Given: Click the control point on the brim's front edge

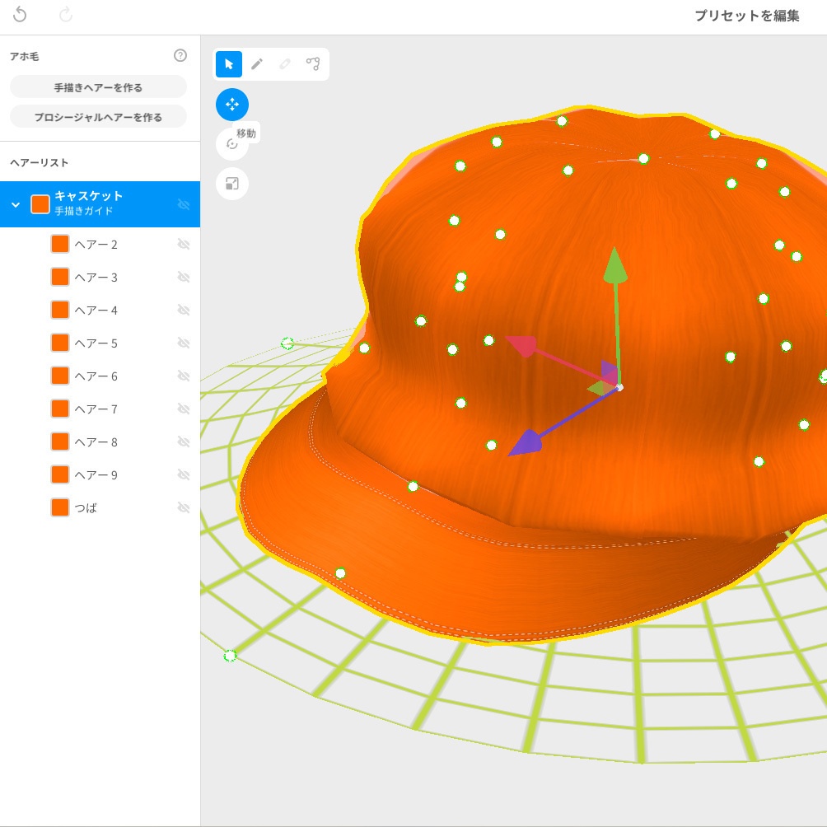Looking at the screenshot, I should coord(341,573).
